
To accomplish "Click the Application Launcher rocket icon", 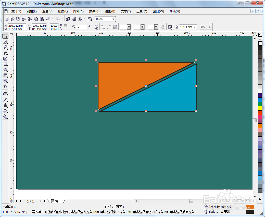I will tap(80, 19).
